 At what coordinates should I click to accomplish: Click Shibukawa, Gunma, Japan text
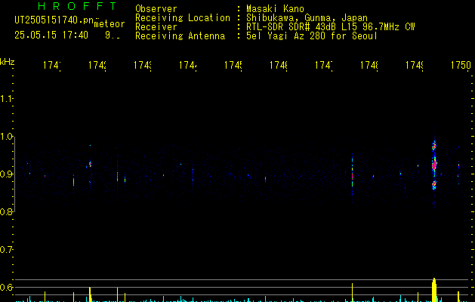pyautogui.click(x=307, y=17)
